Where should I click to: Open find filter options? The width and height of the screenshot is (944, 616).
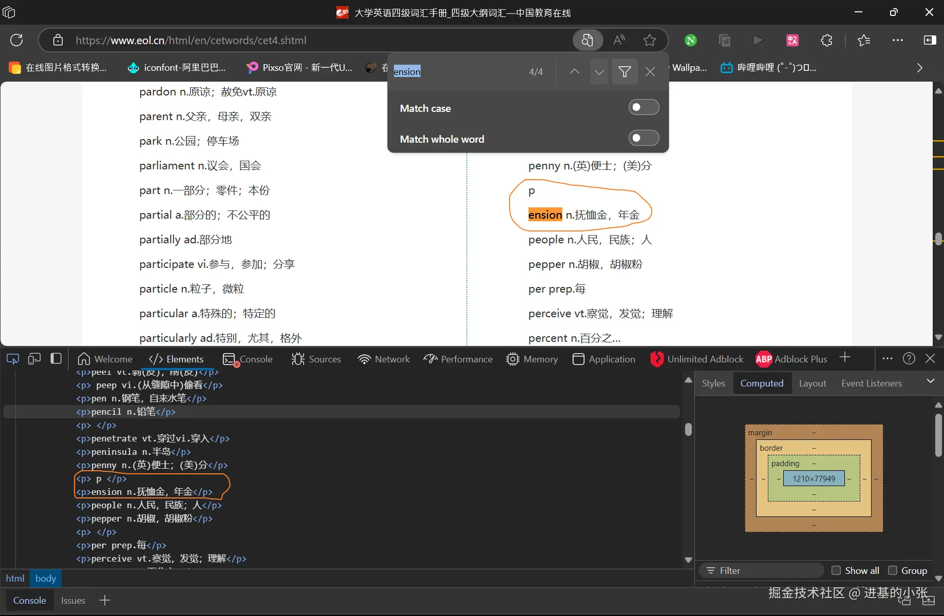625,71
